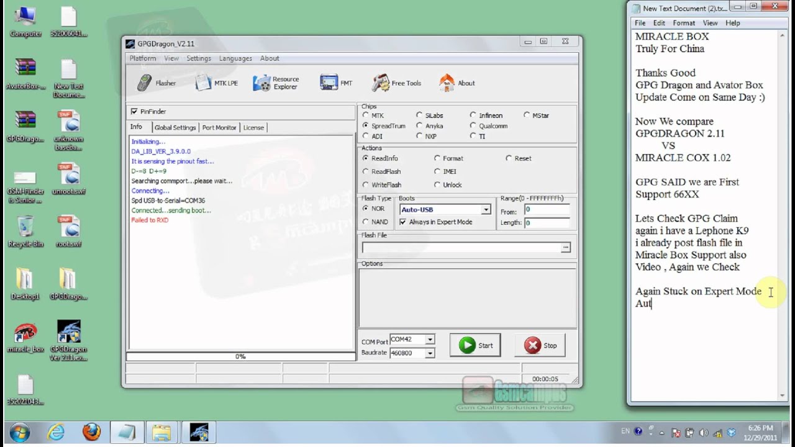
Task: Open the View menu in GPGDragon
Action: point(171,58)
